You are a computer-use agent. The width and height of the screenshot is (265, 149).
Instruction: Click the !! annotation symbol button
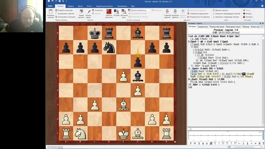pos(215,143)
